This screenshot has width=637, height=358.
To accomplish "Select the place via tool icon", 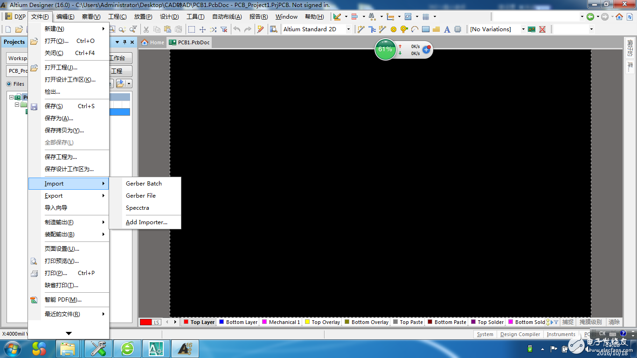I will click(x=404, y=29).
